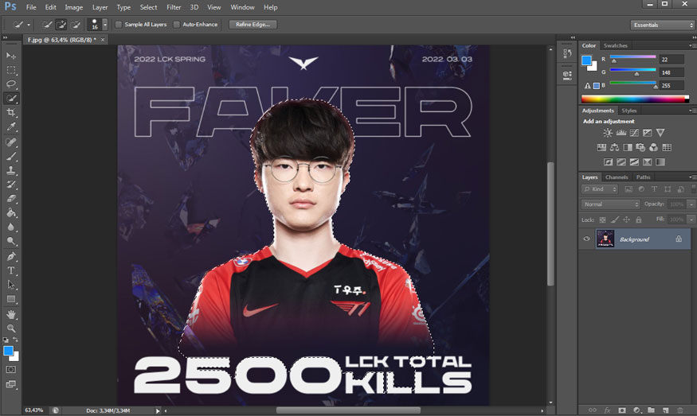The height and width of the screenshot is (416, 697).
Task: Select the Eraser tool
Action: click(11, 198)
